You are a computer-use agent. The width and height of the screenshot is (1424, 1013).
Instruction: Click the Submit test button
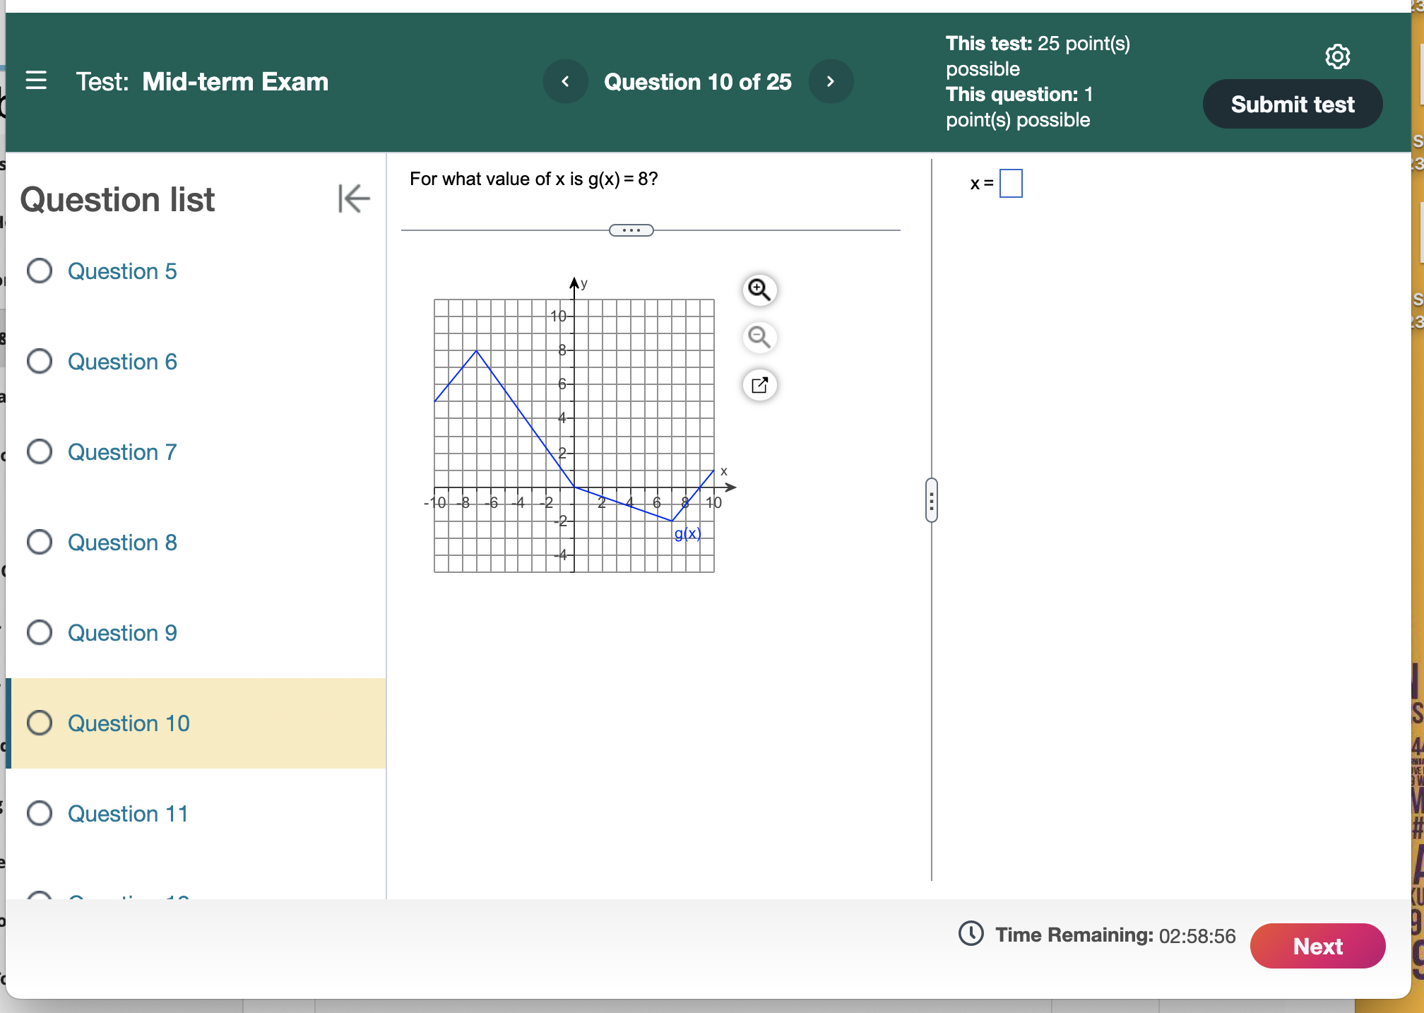tap(1292, 105)
